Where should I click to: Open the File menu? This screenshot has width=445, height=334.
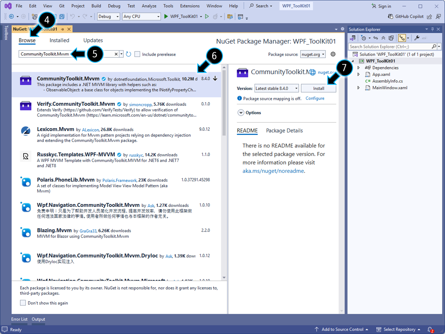point(19,6)
